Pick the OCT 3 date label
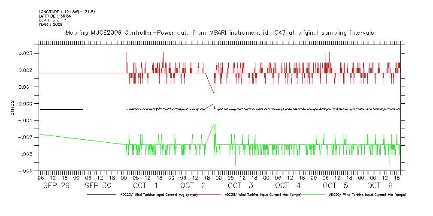The height and width of the screenshot is (216, 433). (x=241, y=186)
